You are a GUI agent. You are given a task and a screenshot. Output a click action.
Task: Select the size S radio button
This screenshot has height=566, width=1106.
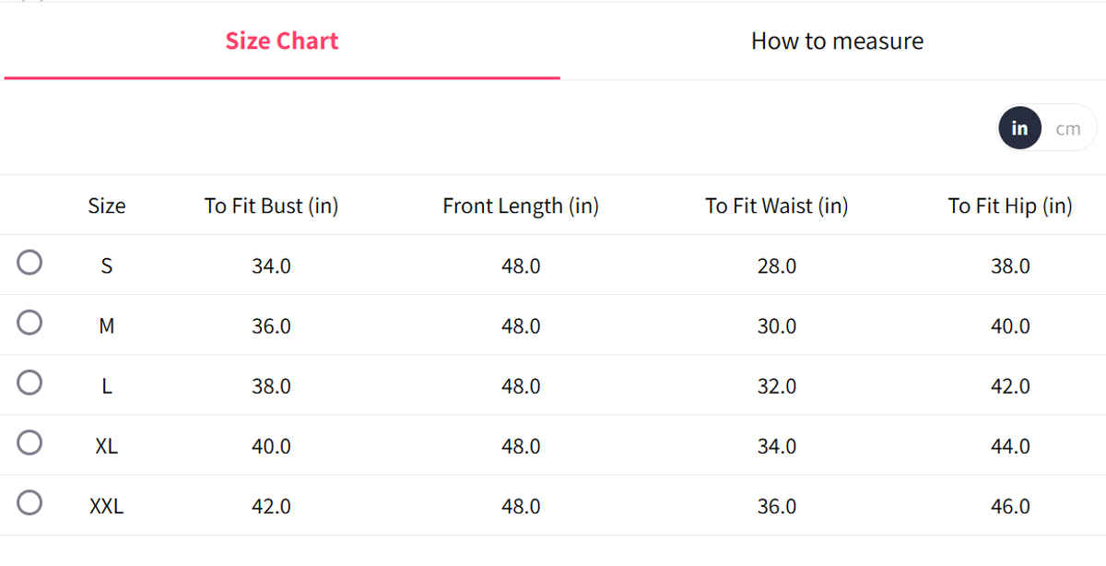(29, 263)
